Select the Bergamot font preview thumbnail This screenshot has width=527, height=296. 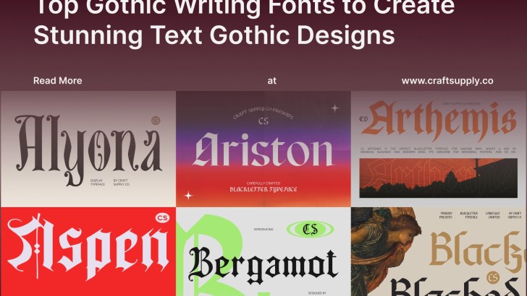(x=263, y=252)
